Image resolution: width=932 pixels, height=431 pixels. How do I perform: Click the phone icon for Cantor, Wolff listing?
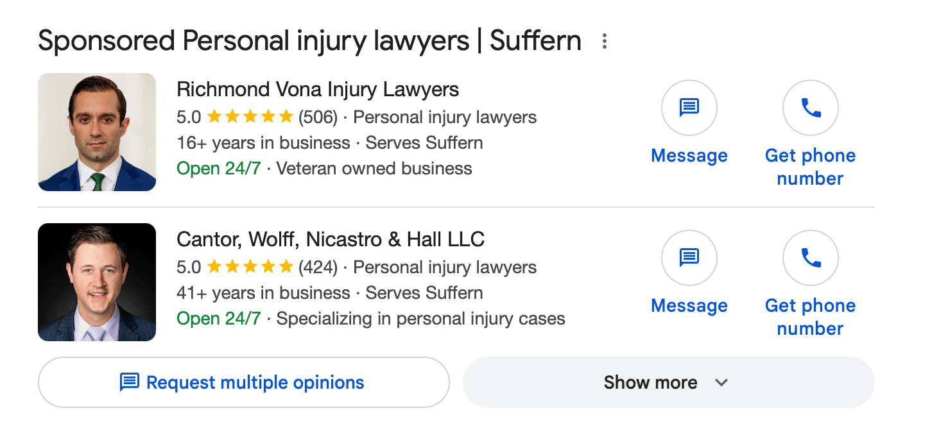pyautogui.click(x=809, y=258)
